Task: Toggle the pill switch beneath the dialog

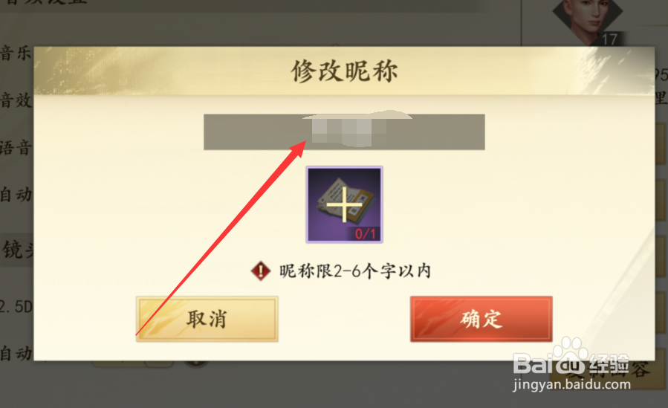Action: (x=132, y=364)
